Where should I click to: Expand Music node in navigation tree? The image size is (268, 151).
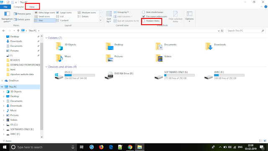[4, 110]
